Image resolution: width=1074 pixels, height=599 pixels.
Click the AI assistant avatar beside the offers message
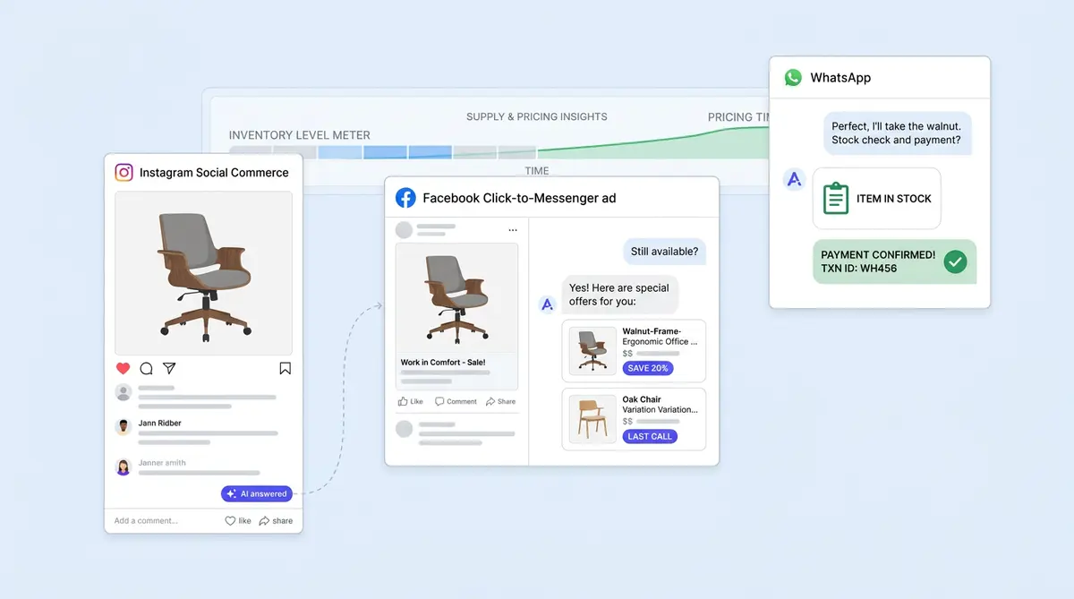[x=547, y=304]
